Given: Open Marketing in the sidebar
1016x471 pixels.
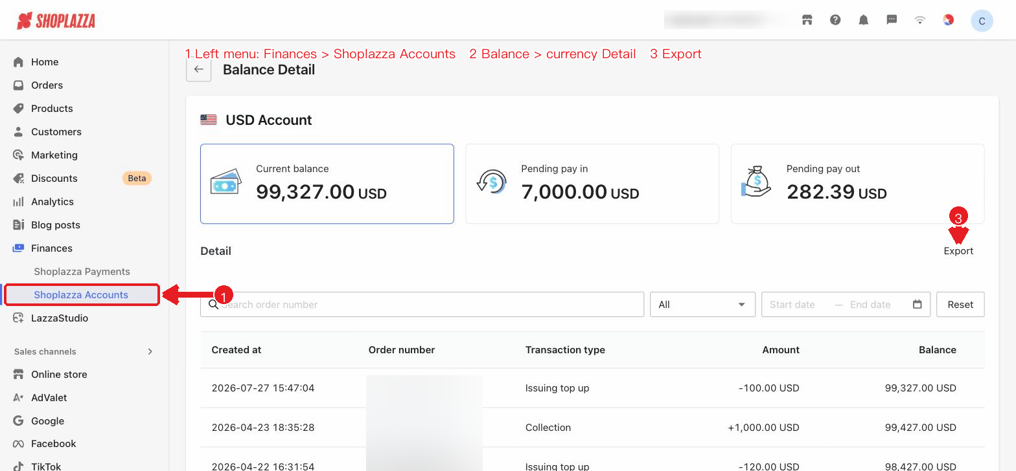Looking at the screenshot, I should pyautogui.click(x=54, y=155).
